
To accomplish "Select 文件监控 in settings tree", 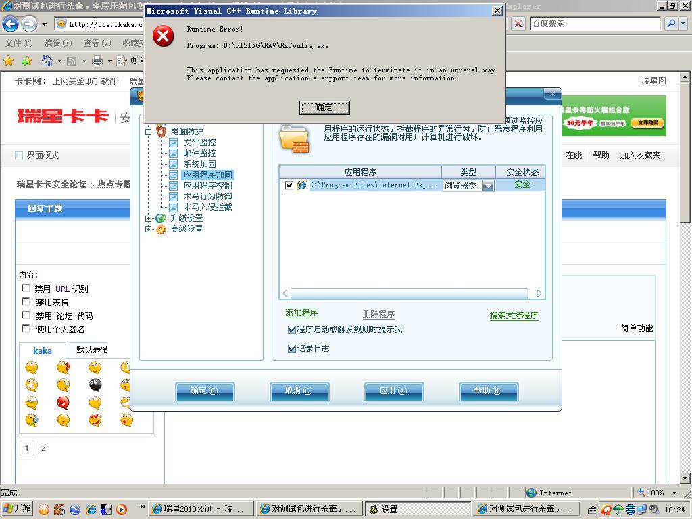I will pyautogui.click(x=199, y=142).
